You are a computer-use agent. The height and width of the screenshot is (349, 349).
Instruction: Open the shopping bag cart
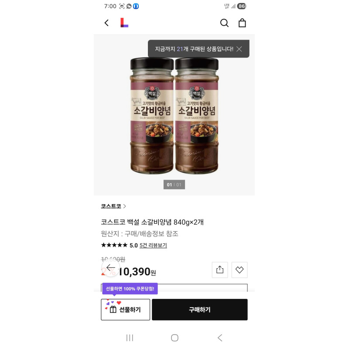tap(242, 23)
